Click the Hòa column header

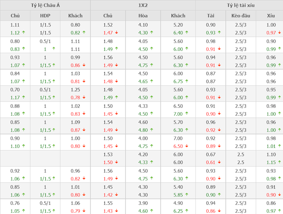143,16
